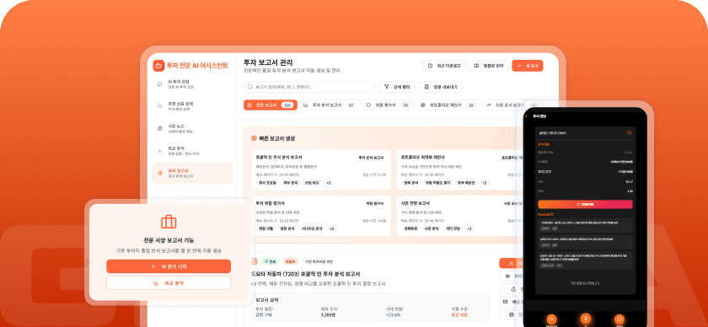Select 투자 분석 보고서 tab showing 67
This screenshot has width=708, height=327.
[x=330, y=105]
